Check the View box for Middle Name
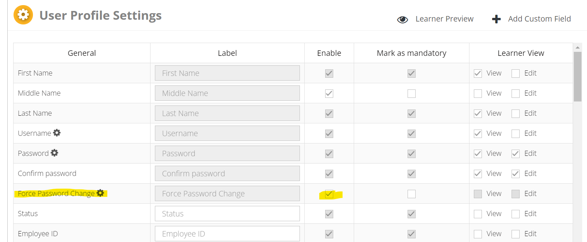 478,93
